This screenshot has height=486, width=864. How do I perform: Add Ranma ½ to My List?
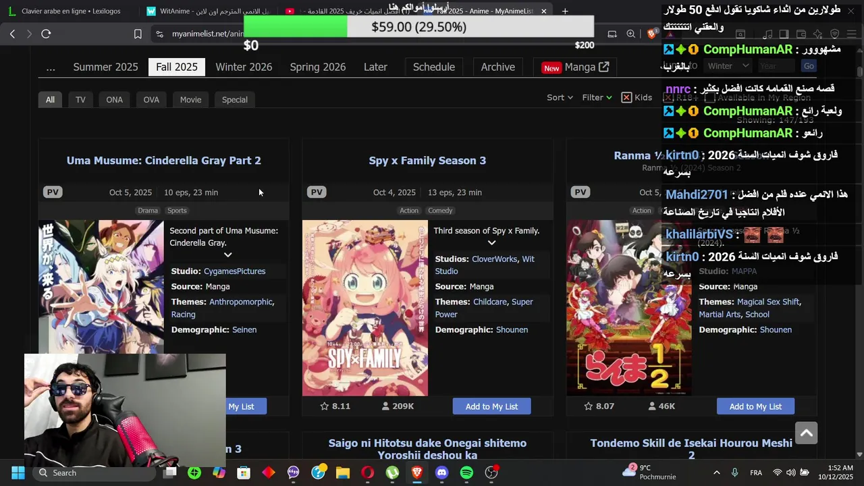(x=755, y=406)
